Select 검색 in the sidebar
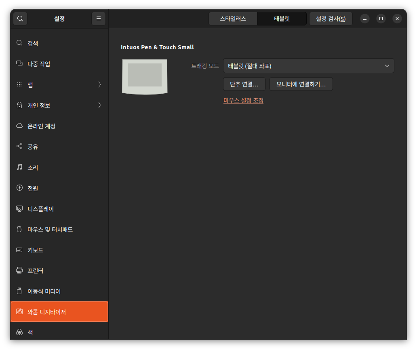The height and width of the screenshot is (351, 417). (59, 43)
